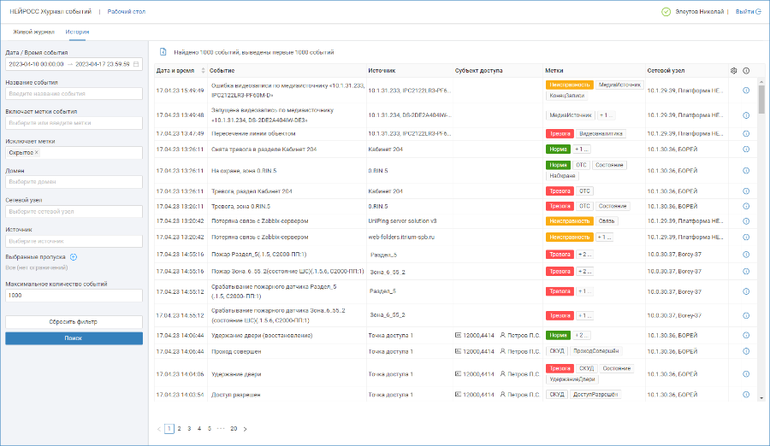Click username 'Элеутов Николай'
The width and height of the screenshot is (770, 446).
699,12
